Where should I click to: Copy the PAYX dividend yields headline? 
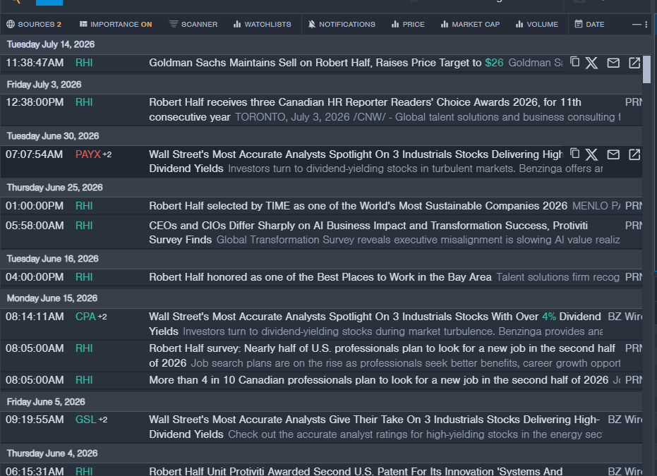575,154
